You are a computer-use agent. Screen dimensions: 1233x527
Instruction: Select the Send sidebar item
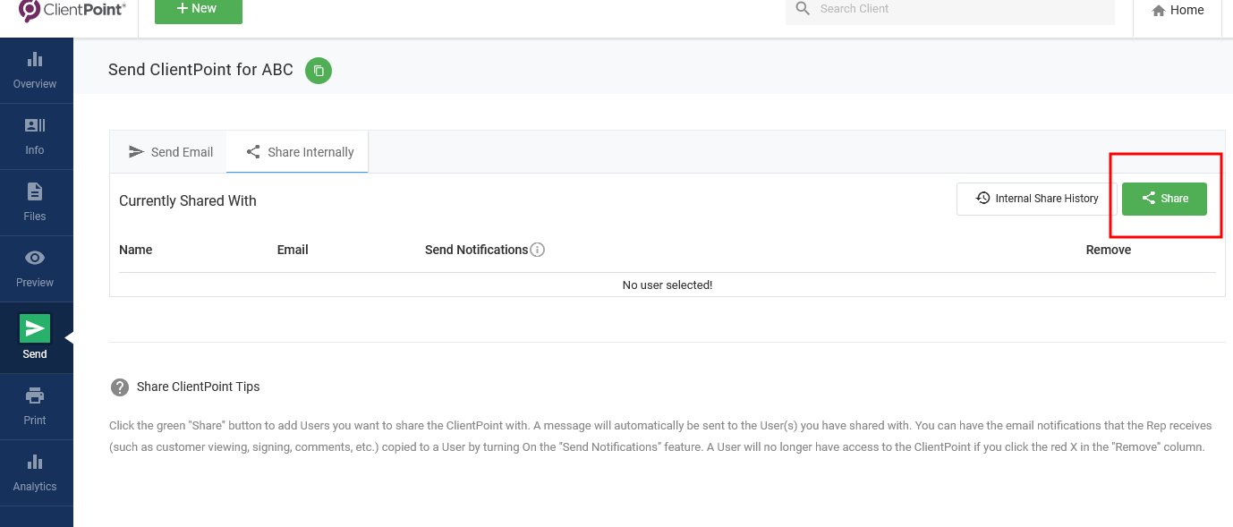pos(35,337)
